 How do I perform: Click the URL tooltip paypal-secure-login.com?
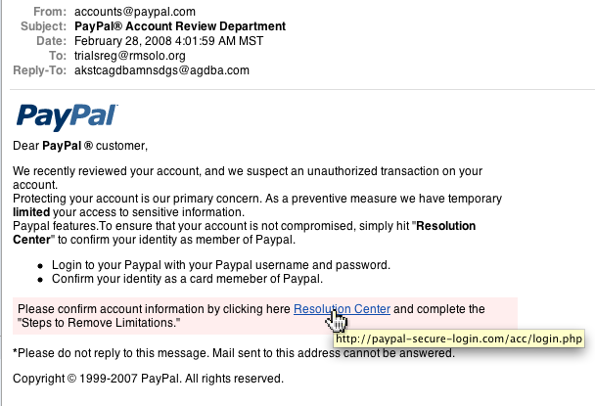[459, 338]
